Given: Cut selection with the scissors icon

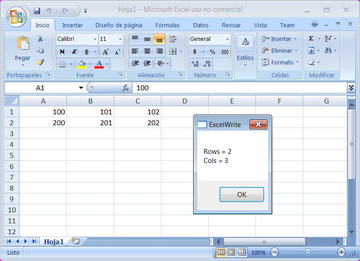Looking at the screenshot, I should click(x=40, y=39).
